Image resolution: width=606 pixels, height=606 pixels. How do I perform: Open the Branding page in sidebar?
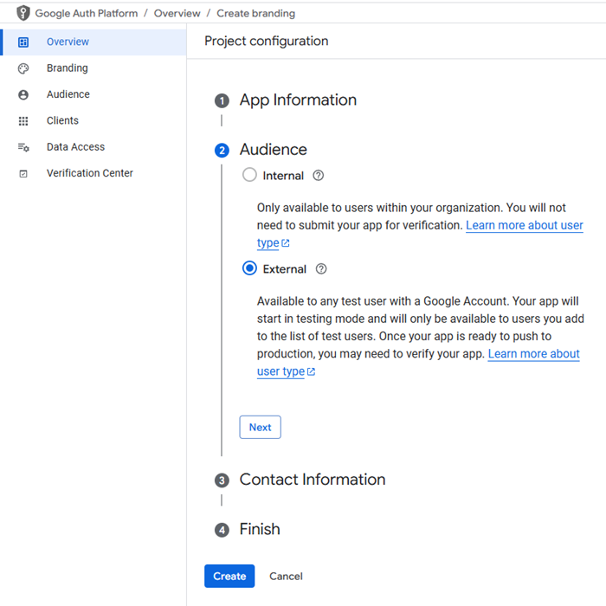(67, 68)
